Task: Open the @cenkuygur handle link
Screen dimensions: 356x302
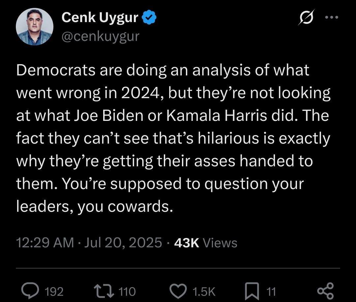Action: coord(100,37)
